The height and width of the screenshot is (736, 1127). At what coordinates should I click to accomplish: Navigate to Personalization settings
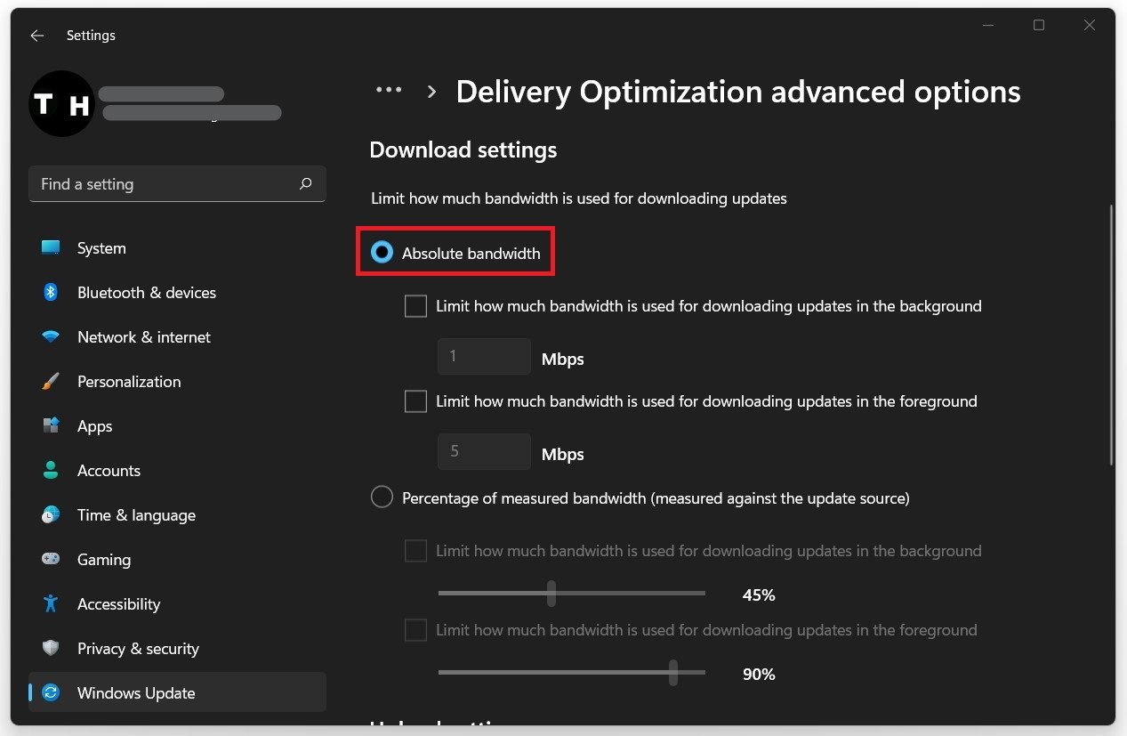pos(178,382)
